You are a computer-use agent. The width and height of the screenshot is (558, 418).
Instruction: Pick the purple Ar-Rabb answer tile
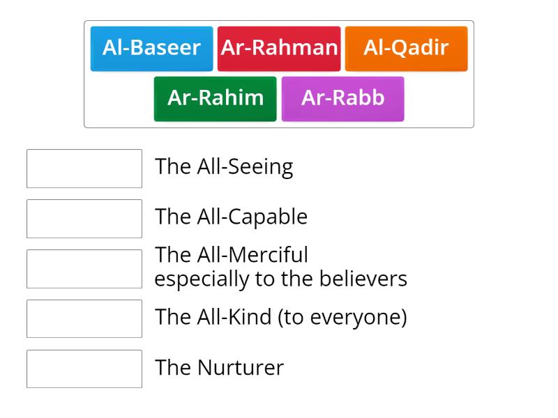click(x=342, y=98)
